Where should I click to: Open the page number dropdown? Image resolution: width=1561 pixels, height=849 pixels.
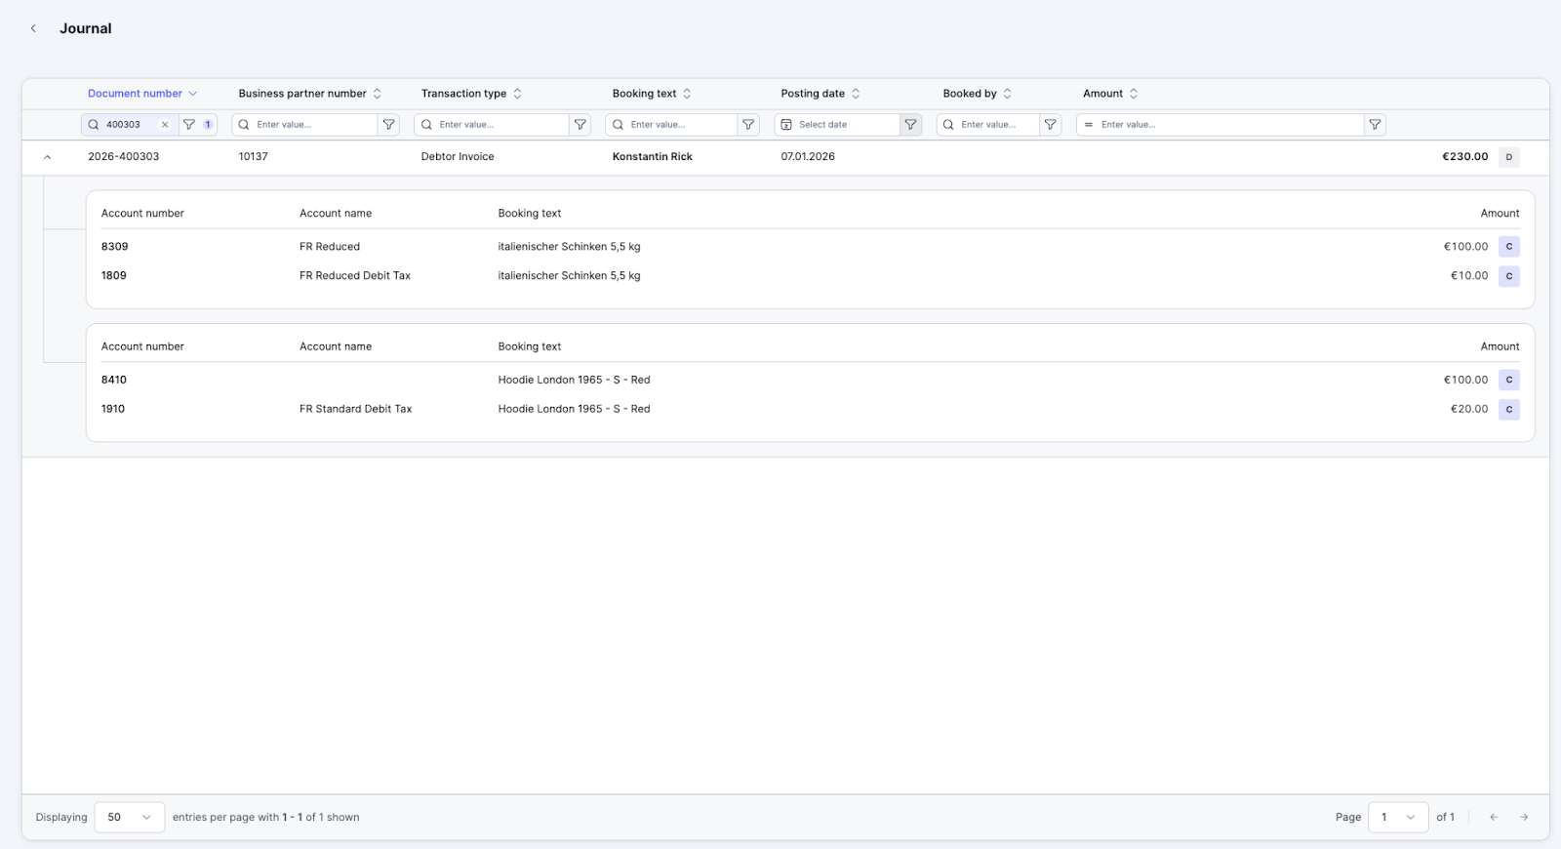point(1397,818)
